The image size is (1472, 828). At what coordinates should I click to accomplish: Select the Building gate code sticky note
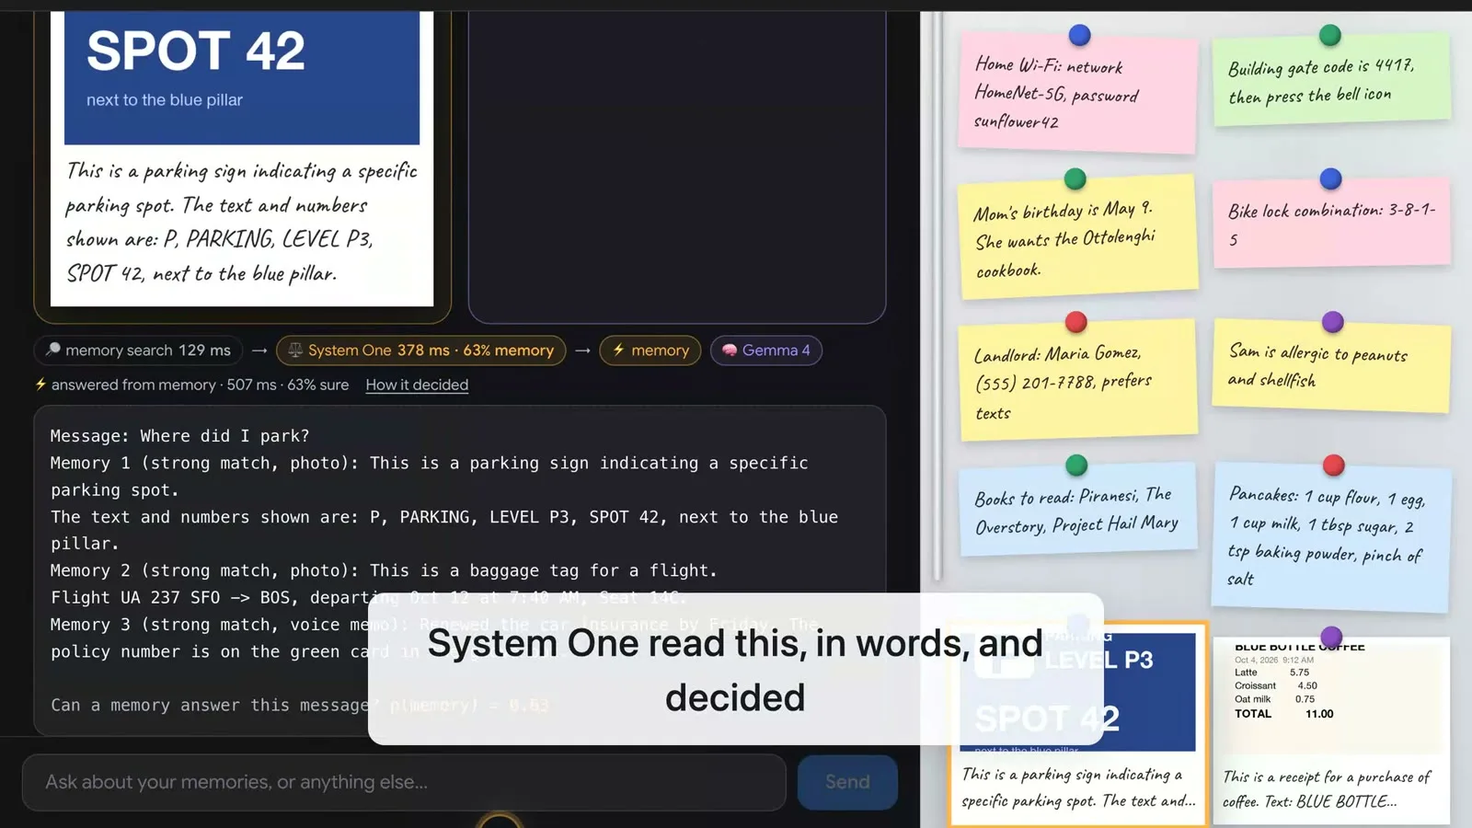point(1331,81)
